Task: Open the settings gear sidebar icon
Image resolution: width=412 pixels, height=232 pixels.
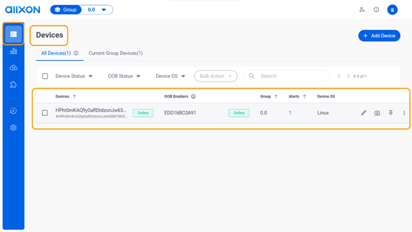Action: [13, 128]
